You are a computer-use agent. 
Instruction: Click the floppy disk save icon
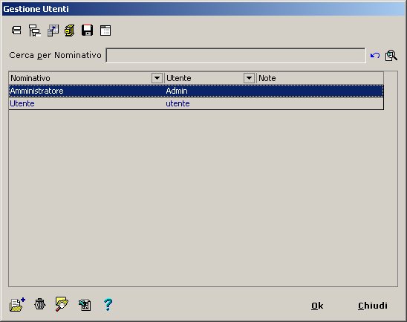click(x=87, y=30)
